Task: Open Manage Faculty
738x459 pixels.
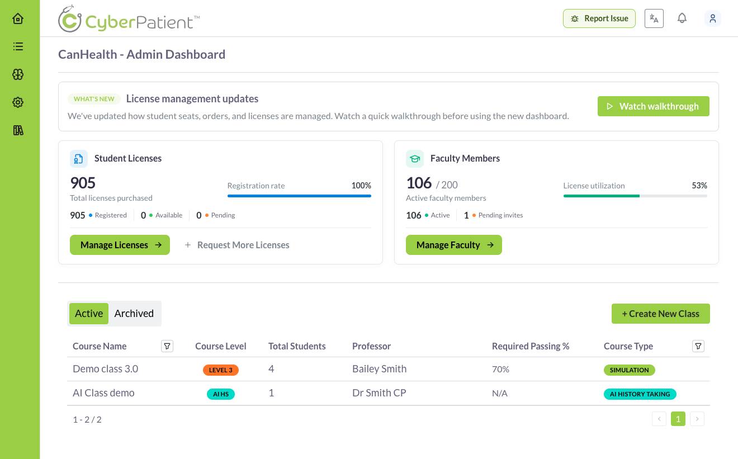Action: (454, 245)
